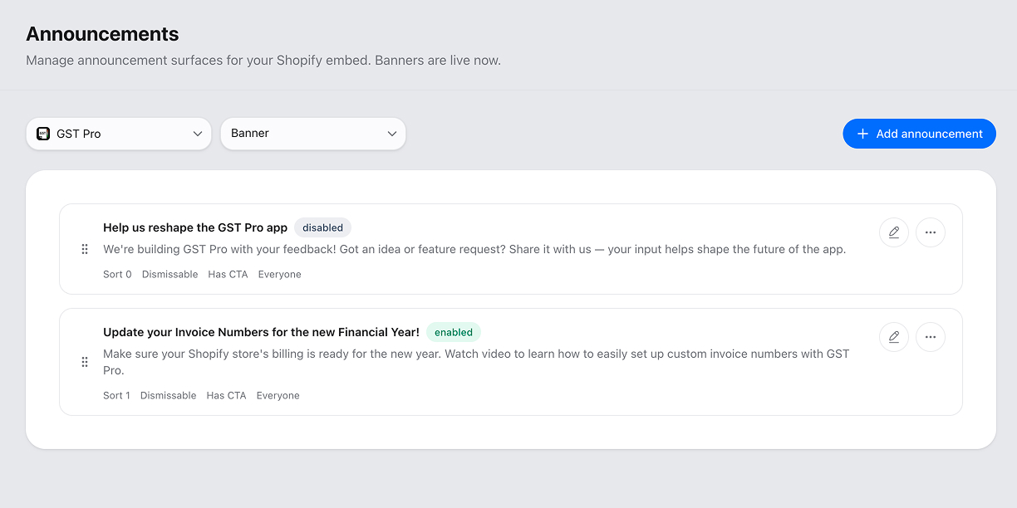The height and width of the screenshot is (508, 1017).
Task: Open more options for "Help us reshape" announcement
Action: click(930, 232)
